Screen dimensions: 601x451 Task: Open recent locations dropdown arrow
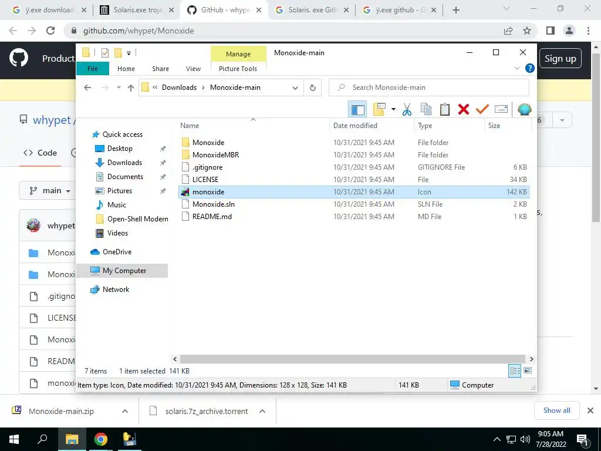pyautogui.click(x=119, y=88)
